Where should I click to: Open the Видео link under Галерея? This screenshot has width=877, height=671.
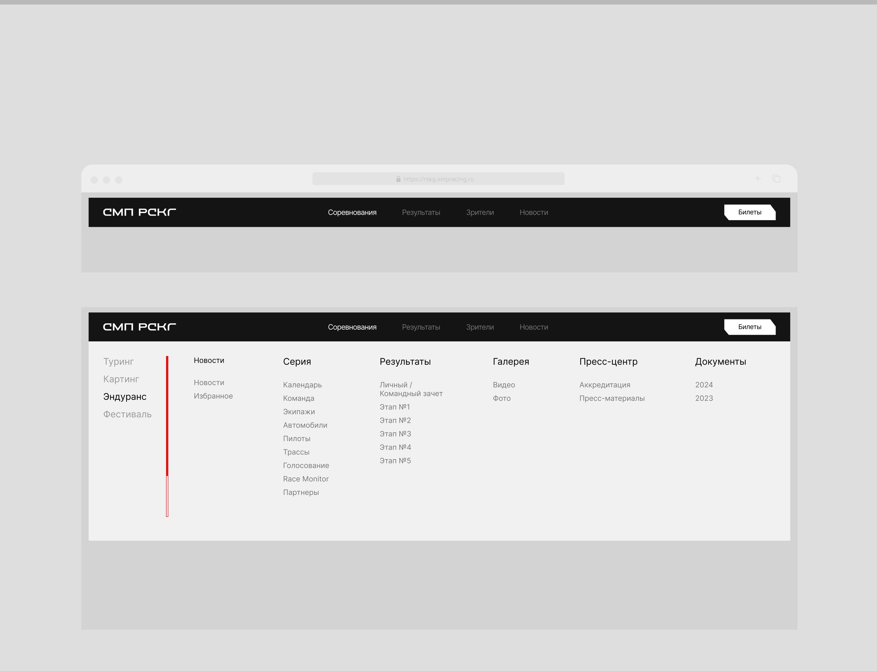coord(503,385)
